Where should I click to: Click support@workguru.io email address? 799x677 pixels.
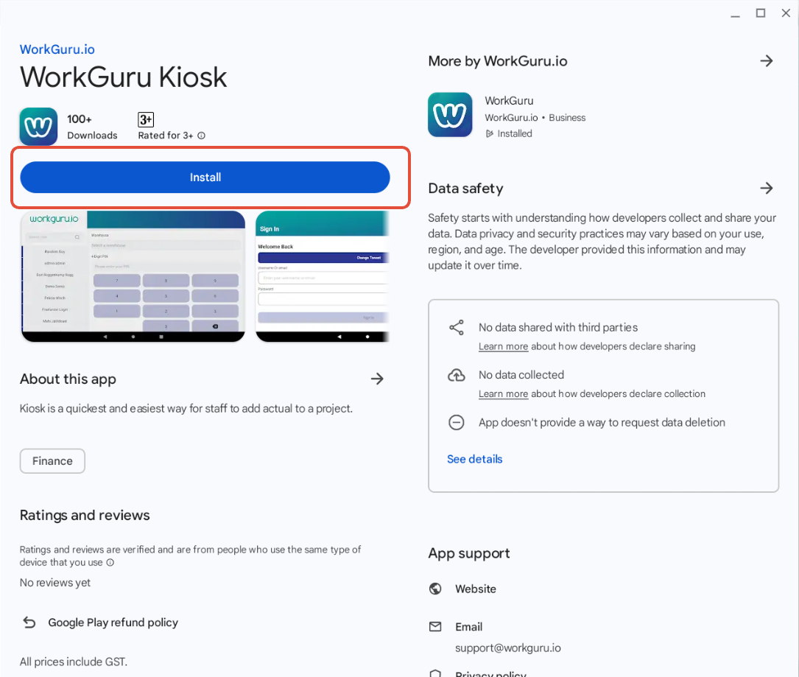tap(507, 648)
